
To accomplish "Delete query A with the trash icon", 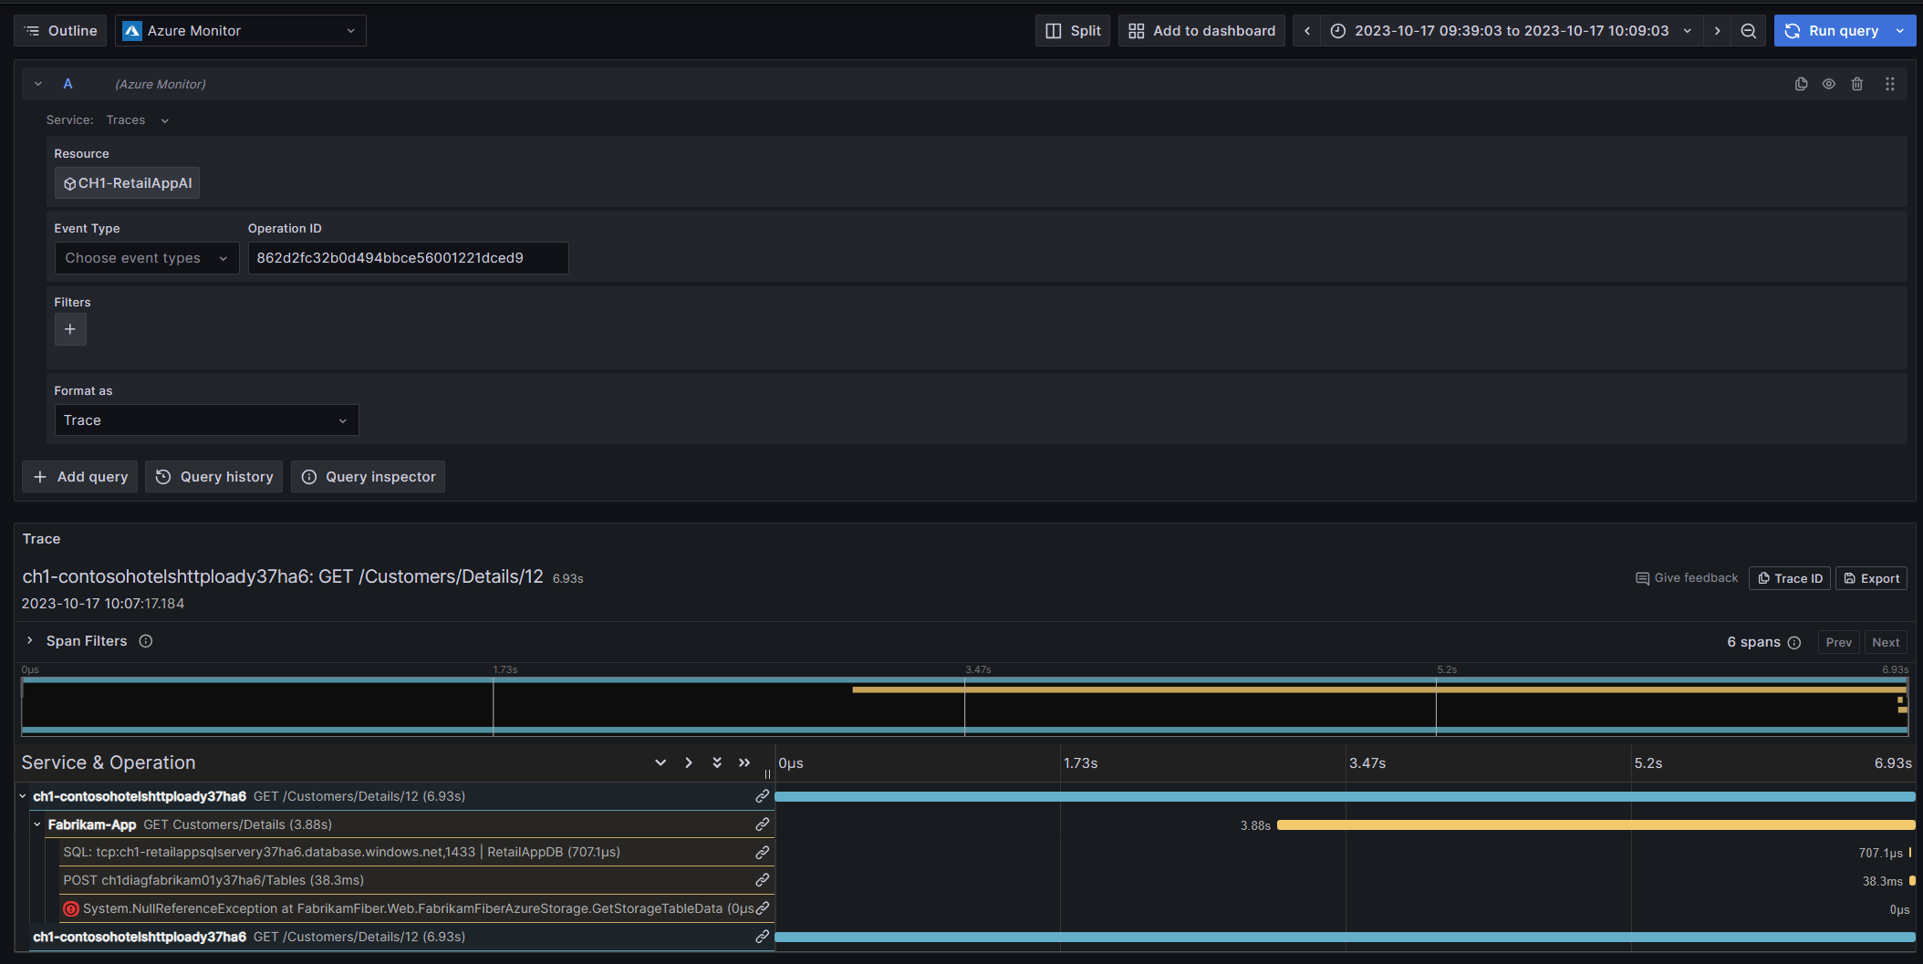I will 1856,84.
